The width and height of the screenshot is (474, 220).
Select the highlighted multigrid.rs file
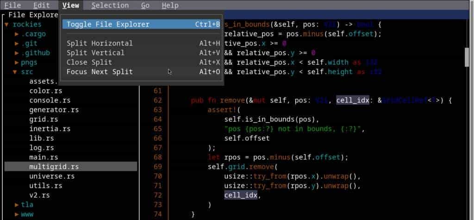coord(71,166)
